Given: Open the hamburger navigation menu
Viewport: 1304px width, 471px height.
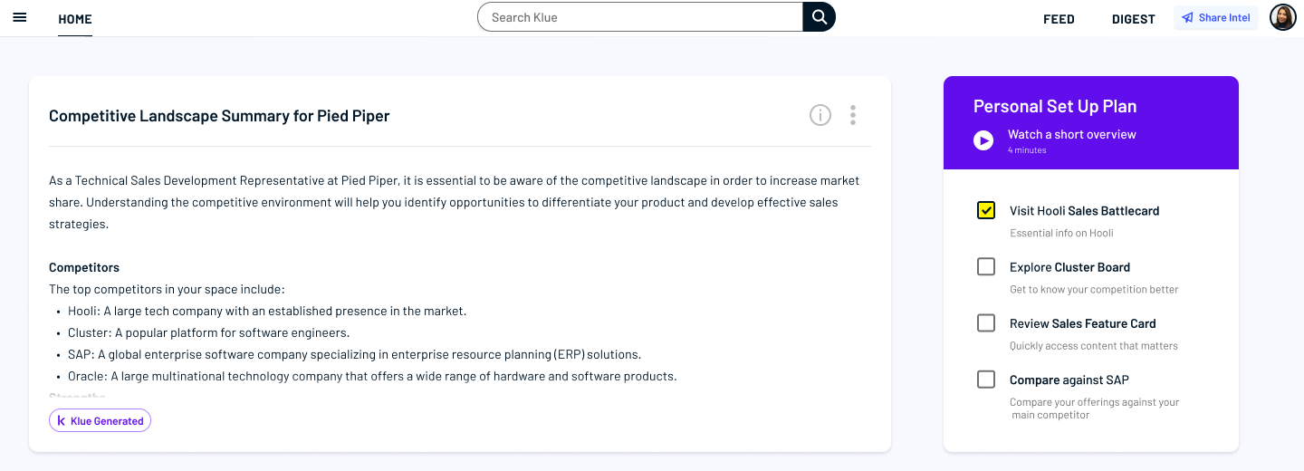Looking at the screenshot, I should [x=19, y=17].
